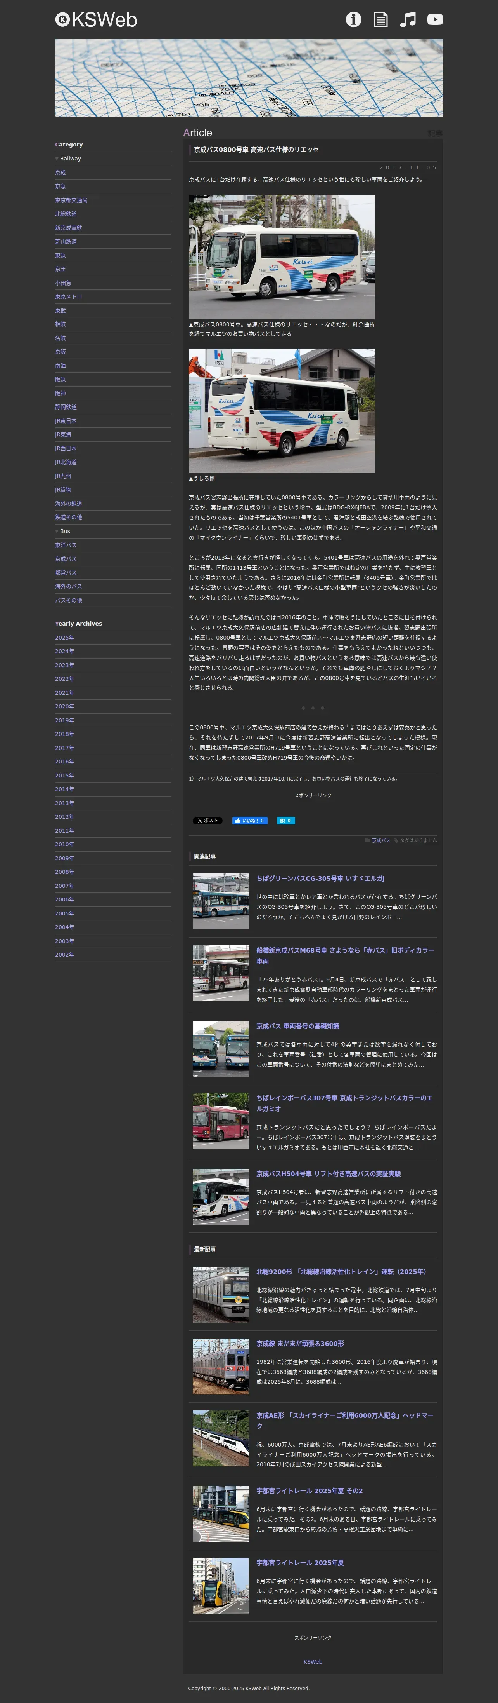This screenshot has width=498, height=1703.
Task: Open the 芝山鉄道 category
Action: [x=66, y=241]
